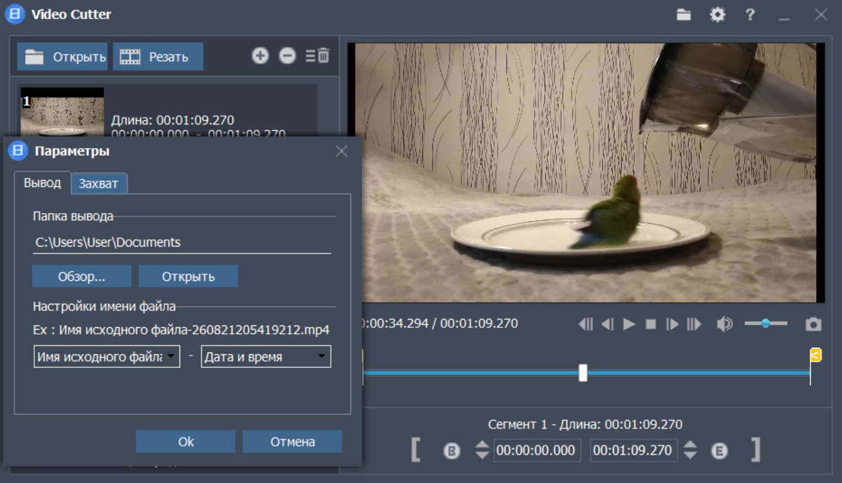Viewport: 842px width, 483px height.
Task: Confirm the dialog with the Ok button
Action: click(186, 441)
